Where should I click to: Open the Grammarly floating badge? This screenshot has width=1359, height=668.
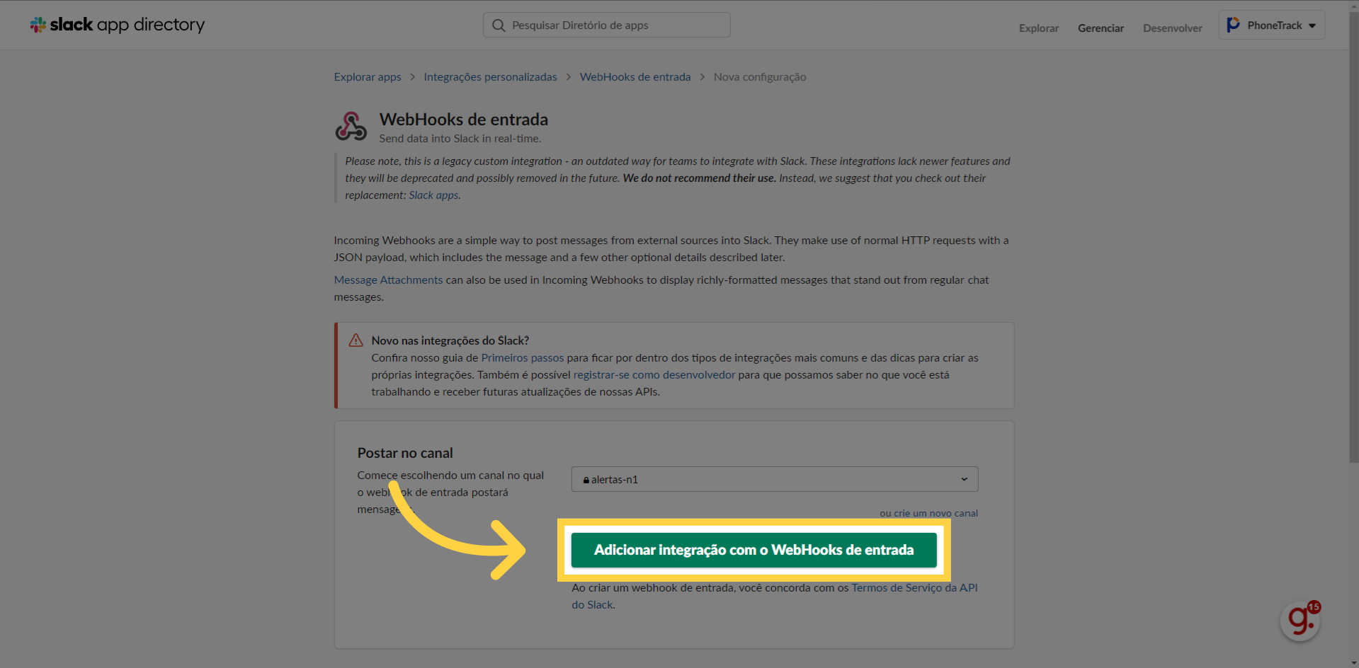1300,621
